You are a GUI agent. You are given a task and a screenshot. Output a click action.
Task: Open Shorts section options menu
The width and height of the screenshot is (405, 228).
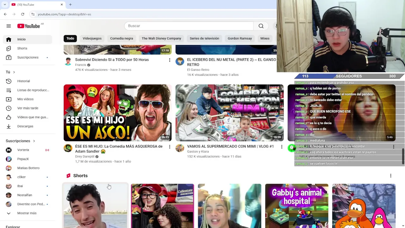[390, 176]
